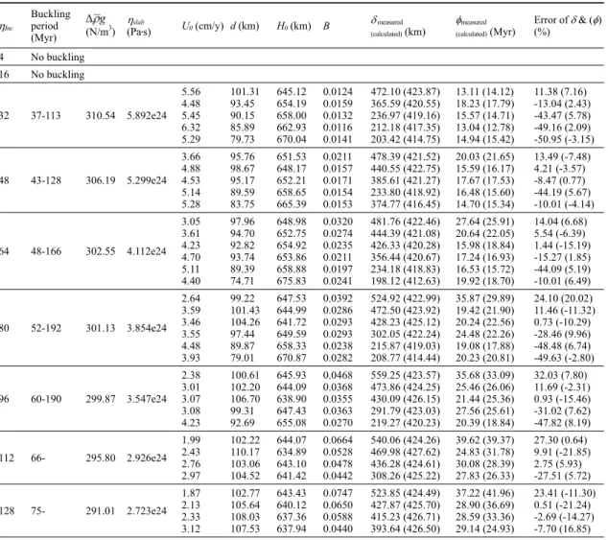Click δ cell '198.12 (412.63)'

[406, 281]
